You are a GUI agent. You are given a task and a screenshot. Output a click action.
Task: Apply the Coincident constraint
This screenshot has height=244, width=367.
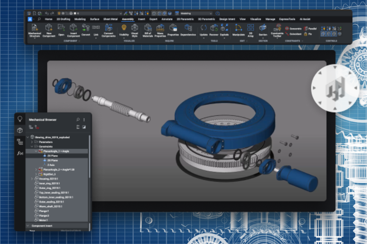pyautogui.click(x=293, y=34)
